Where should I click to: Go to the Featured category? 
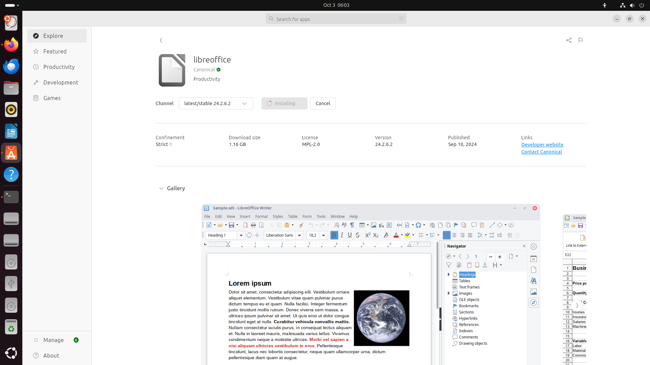click(x=57, y=51)
